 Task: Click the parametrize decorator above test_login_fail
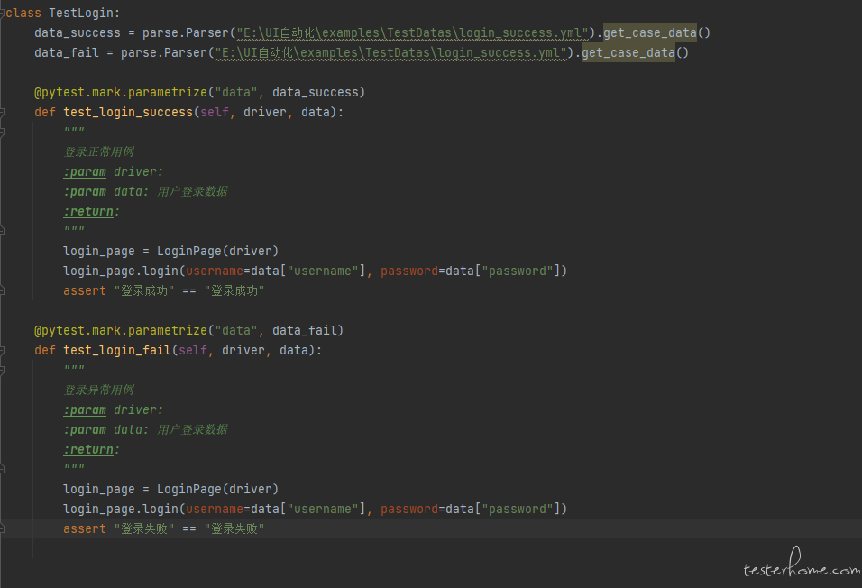(x=121, y=331)
